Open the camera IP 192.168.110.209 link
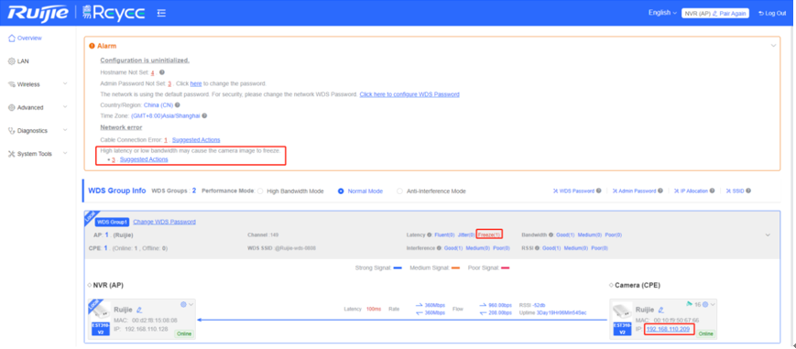The image size is (796, 349). pos(668,329)
